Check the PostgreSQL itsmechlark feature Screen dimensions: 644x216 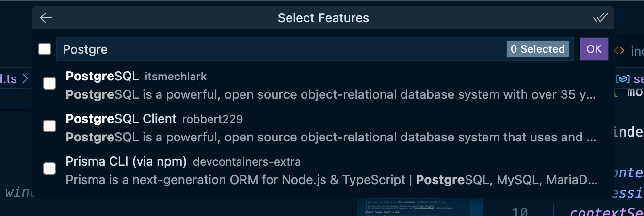coord(49,84)
